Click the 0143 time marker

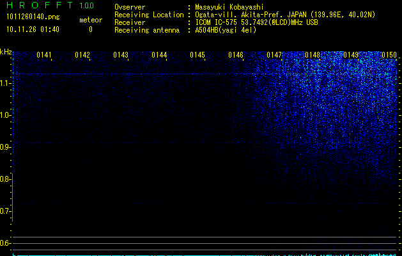121,55
